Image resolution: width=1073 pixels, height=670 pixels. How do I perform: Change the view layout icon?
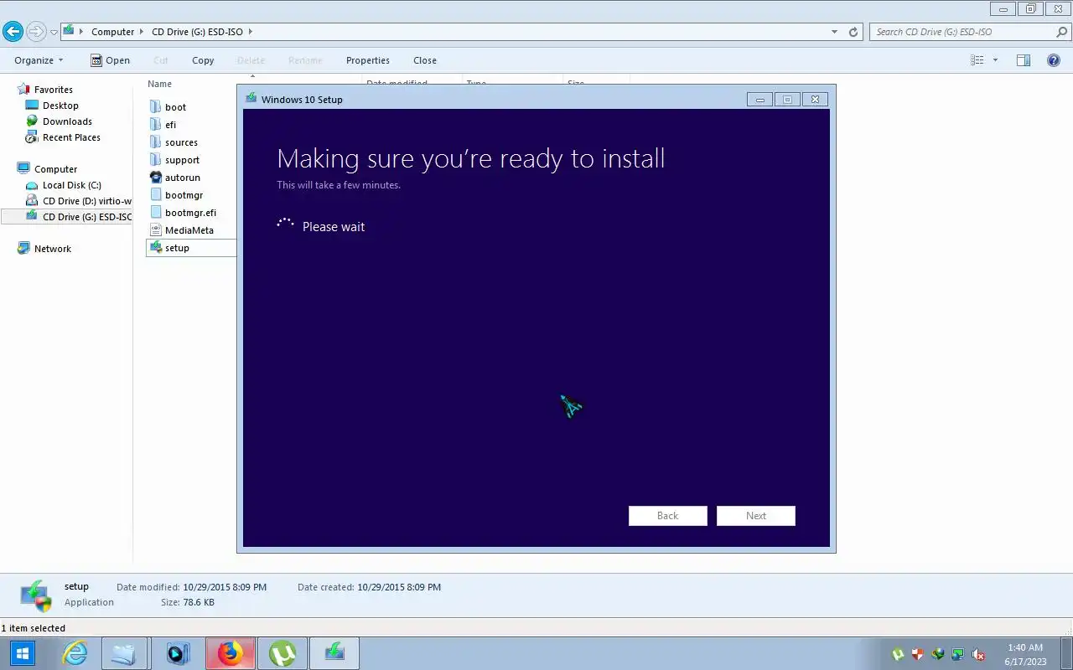click(x=977, y=60)
